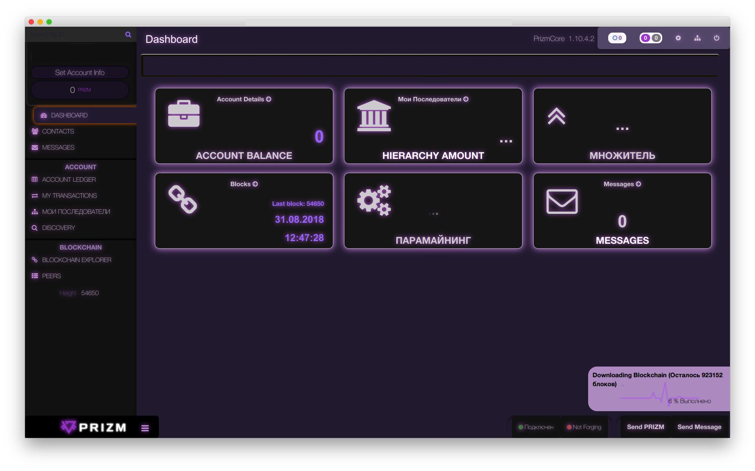Click the sidebar Мои Последователи hierarchy icon
Image resolution: width=755 pixels, height=471 pixels.
pos(35,212)
